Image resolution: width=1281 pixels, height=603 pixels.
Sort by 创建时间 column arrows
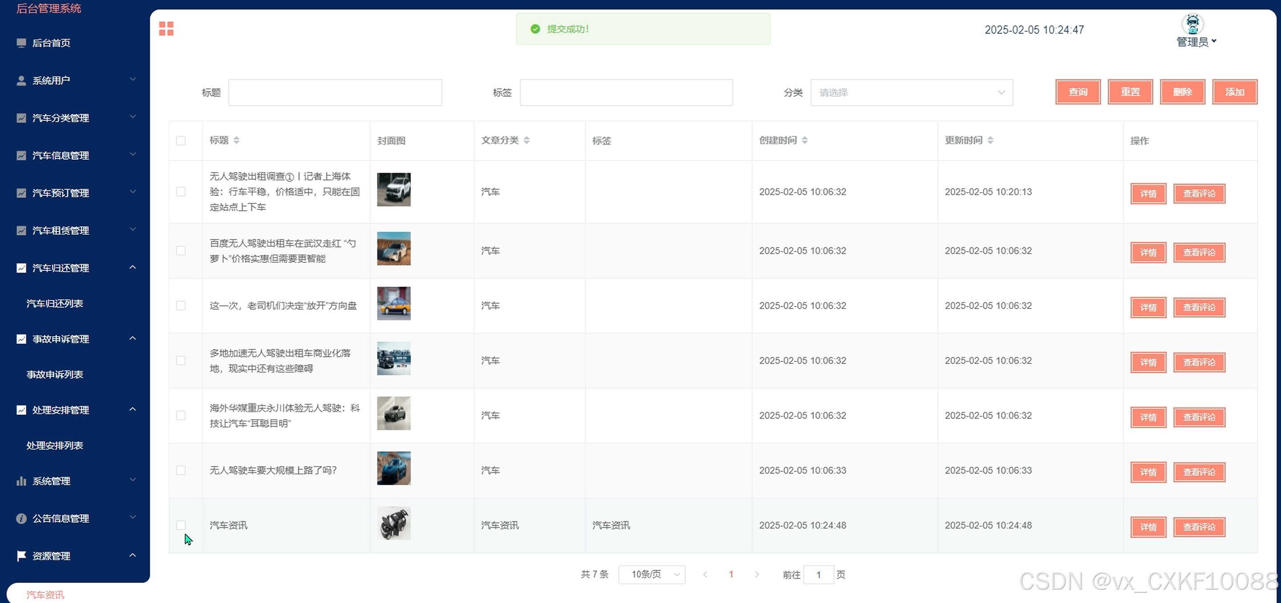click(x=804, y=140)
